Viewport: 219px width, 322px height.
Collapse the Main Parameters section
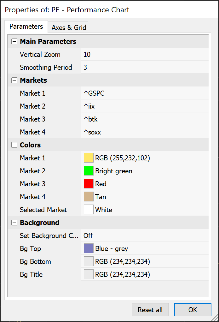click(x=14, y=42)
